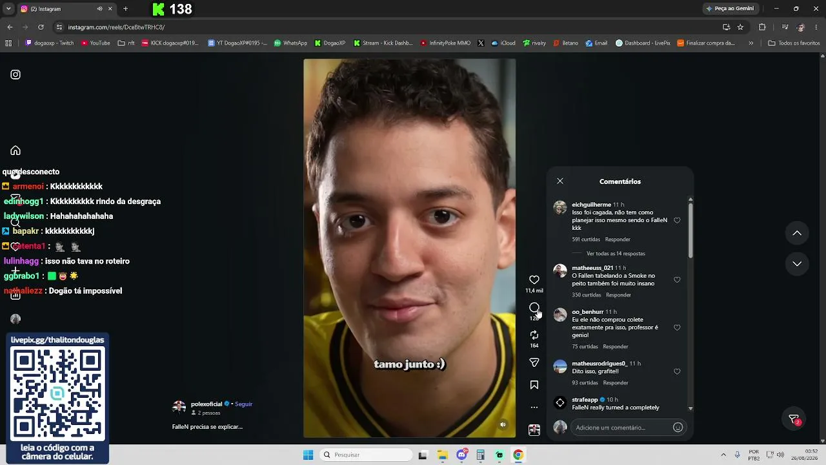The height and width of the screenshot is (465, 826).
Task: Repost the reel with the repost icon
Action: (534, 335)
